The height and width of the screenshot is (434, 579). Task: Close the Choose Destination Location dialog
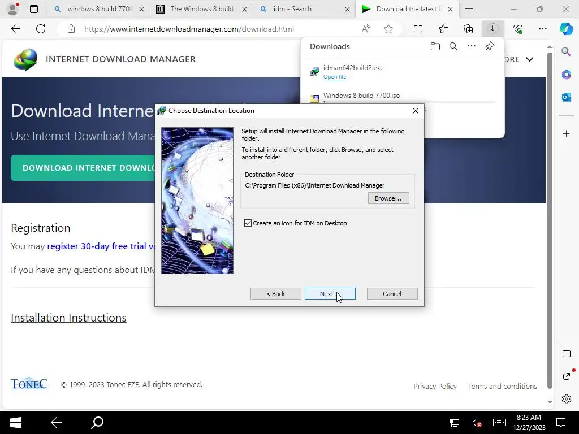416,111
